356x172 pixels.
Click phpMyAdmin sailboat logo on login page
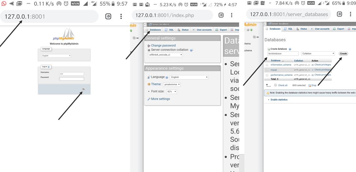pyautogui.click(x=64, y=34)
